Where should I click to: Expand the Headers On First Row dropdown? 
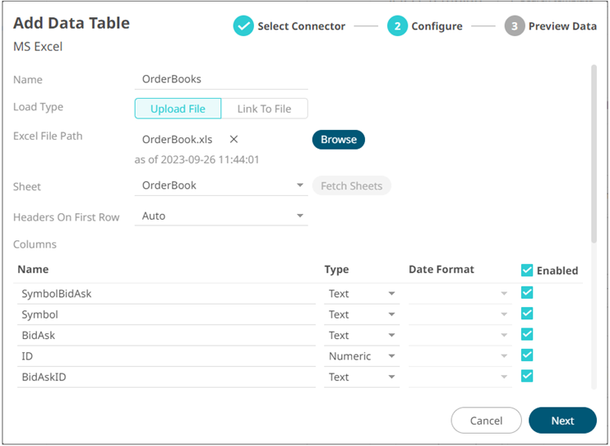(221, 216)
